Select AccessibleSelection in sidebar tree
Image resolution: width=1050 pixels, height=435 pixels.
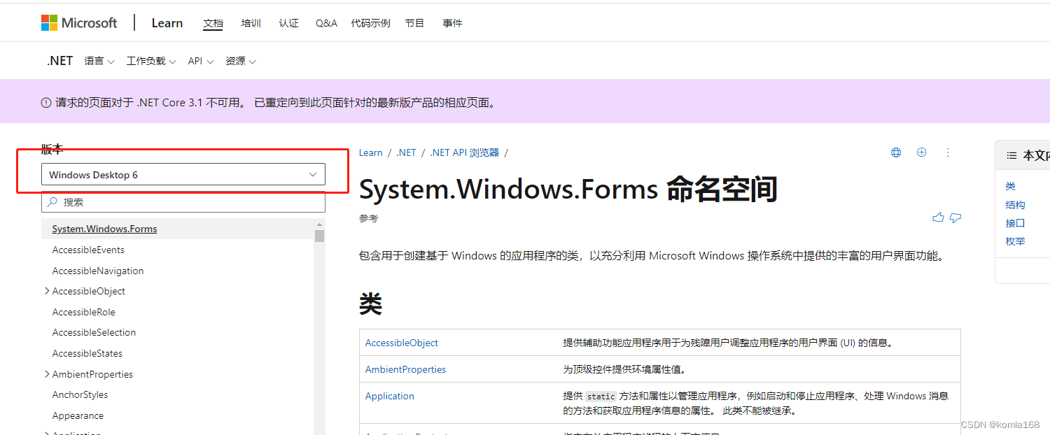coord(94,332)
